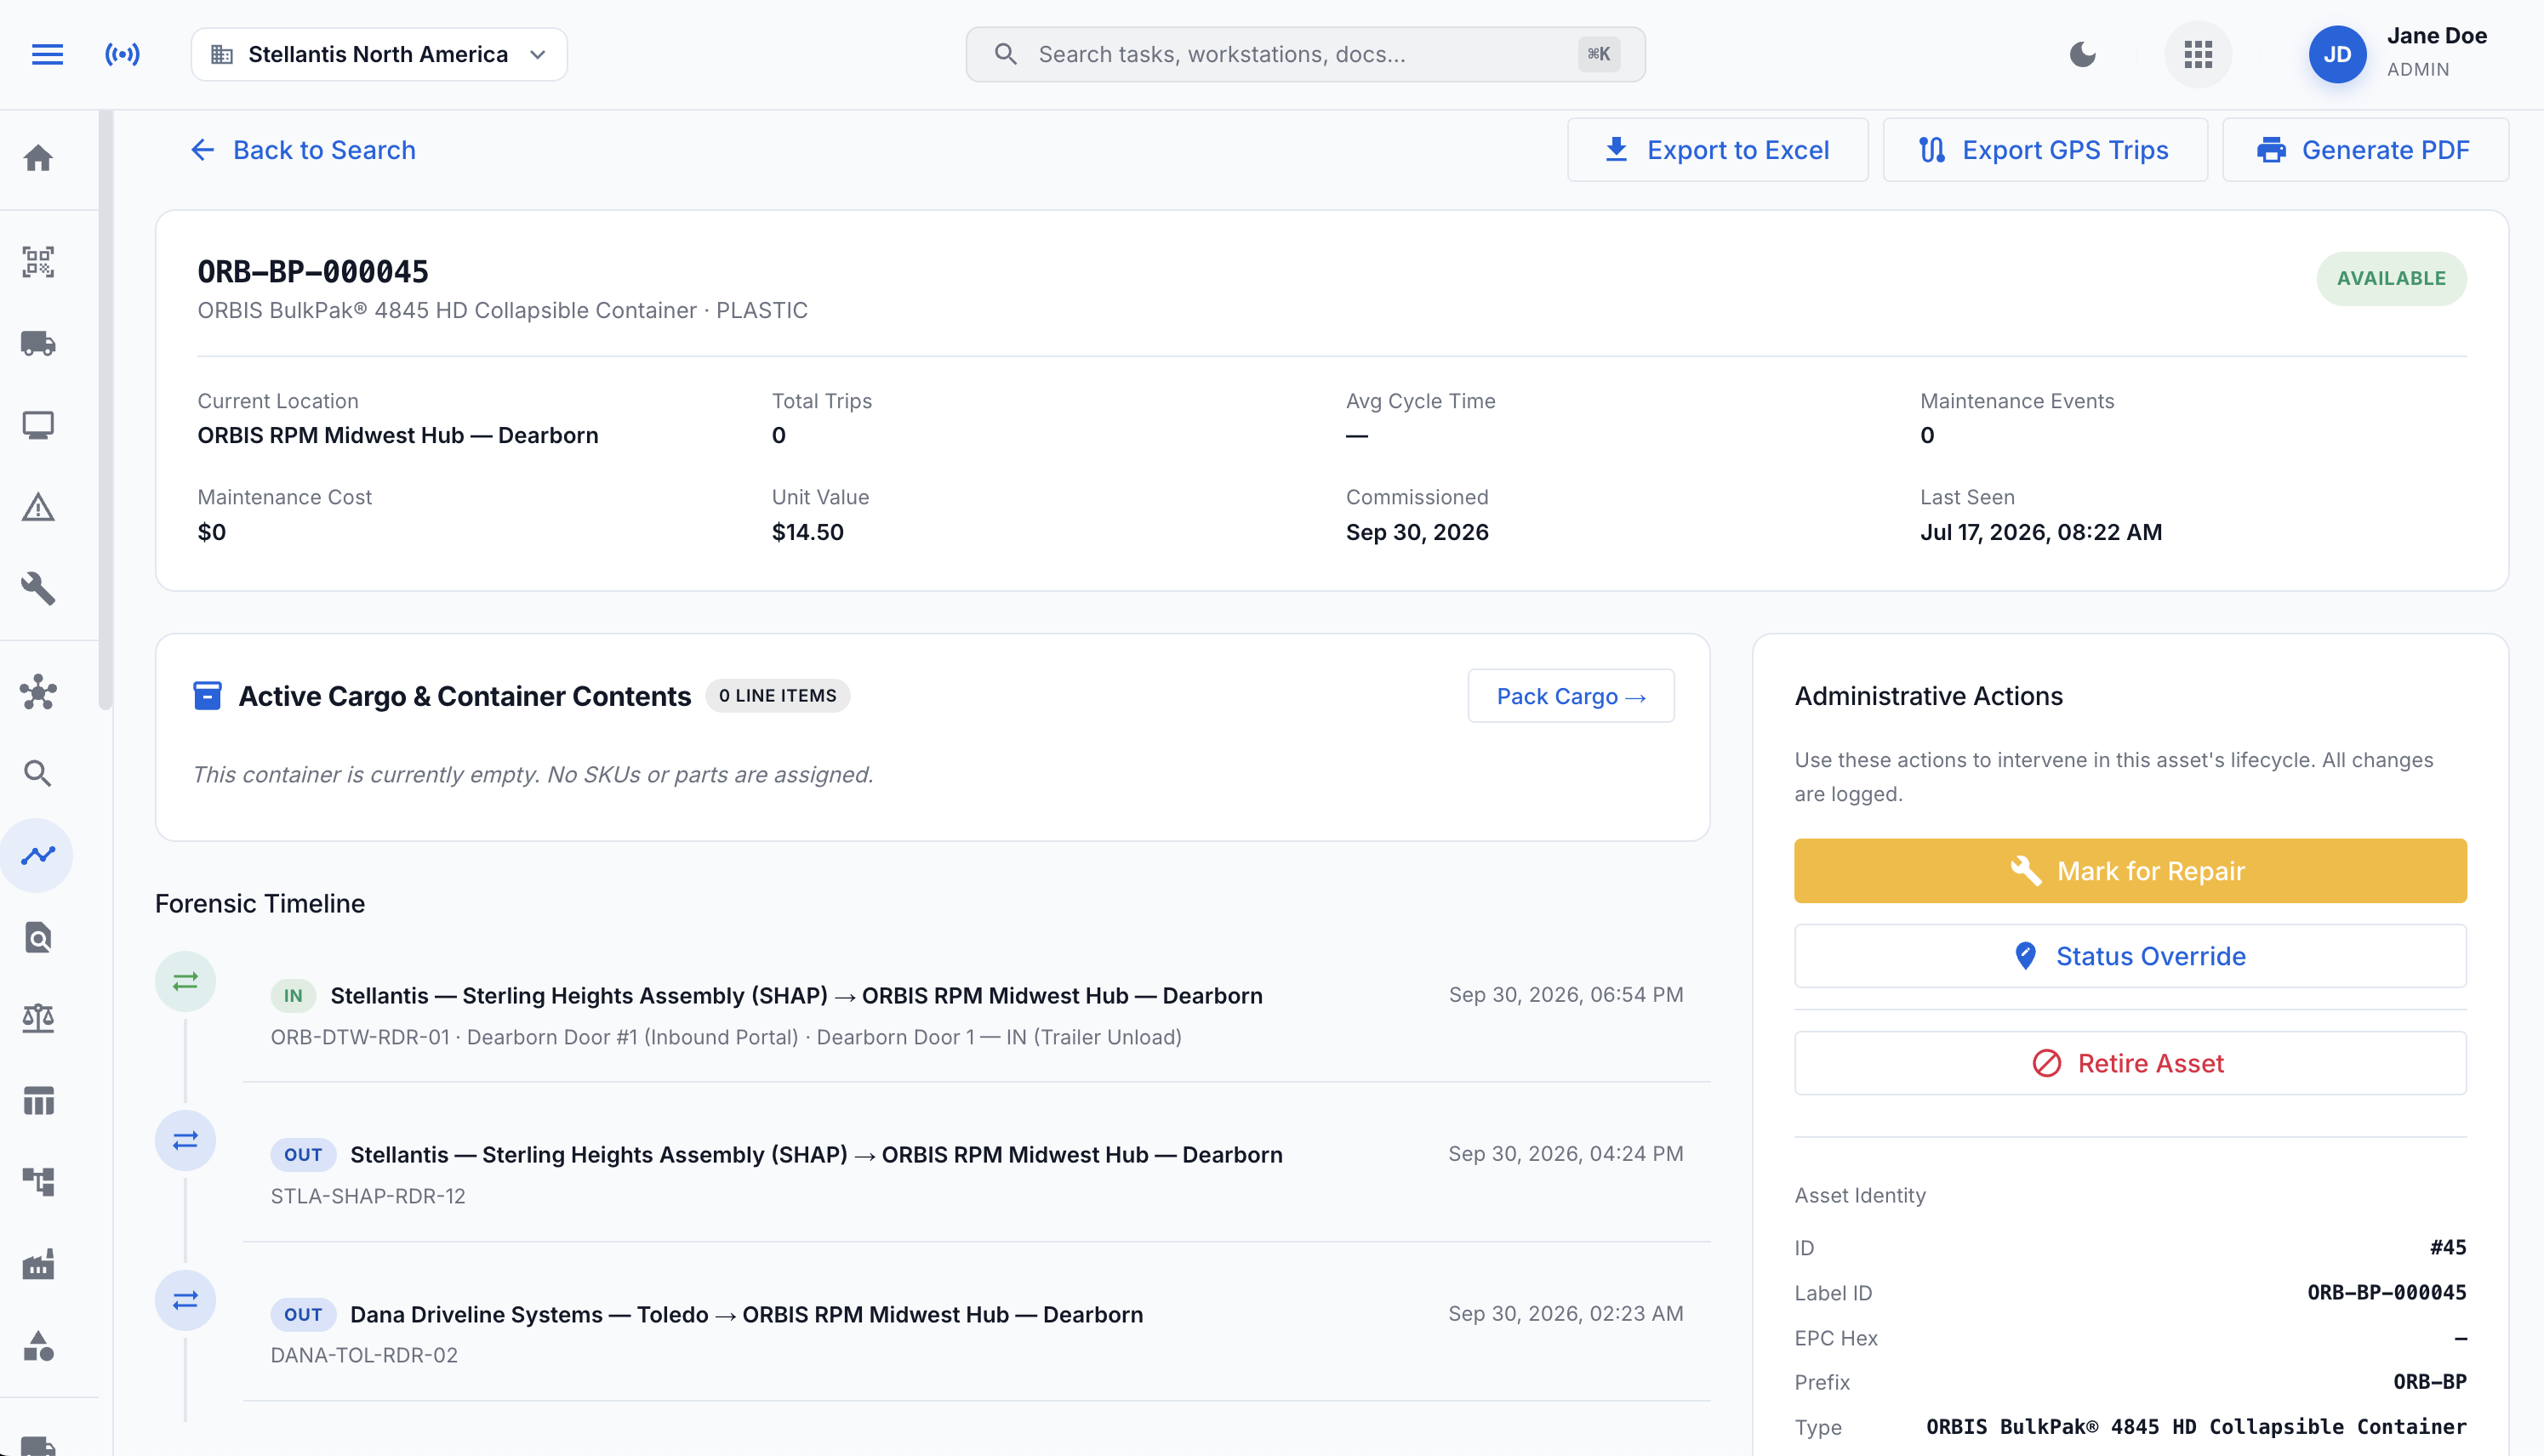Open the monitor workstation sidebar item
Viewport: 2544px width, 1456px height.
[x=38, y=425]
